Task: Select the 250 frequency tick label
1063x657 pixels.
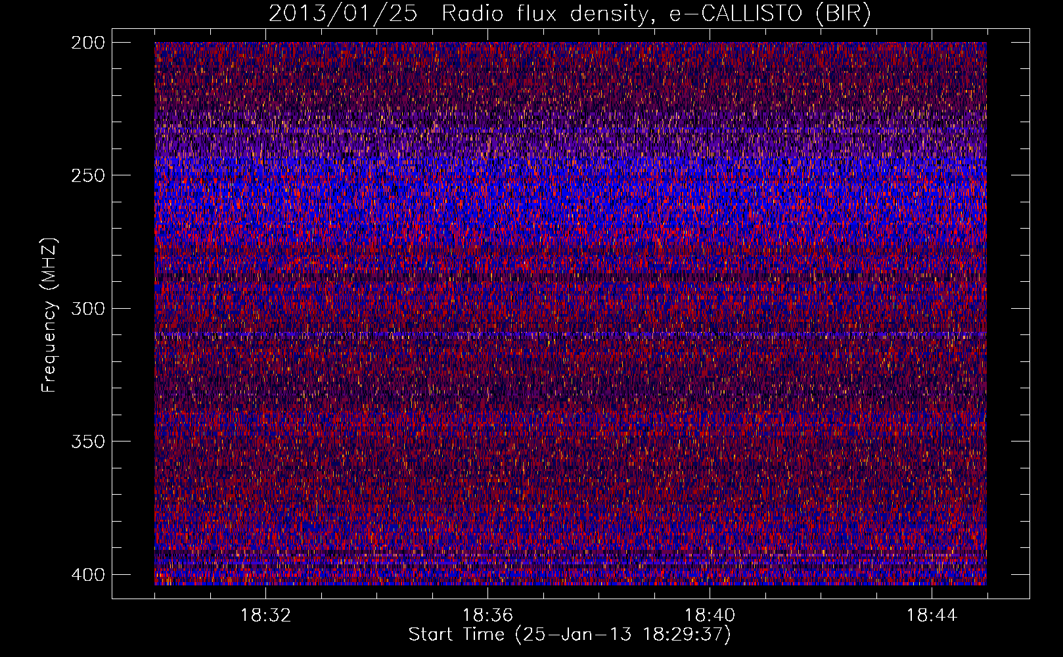Action: (87, 175)
